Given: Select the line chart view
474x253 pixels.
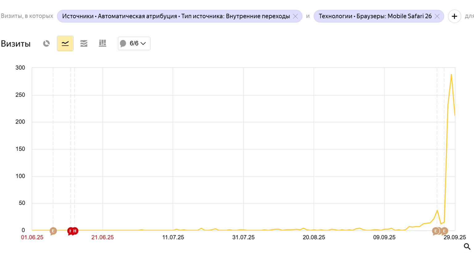Looking at the screenshot, I should point(65,44).
